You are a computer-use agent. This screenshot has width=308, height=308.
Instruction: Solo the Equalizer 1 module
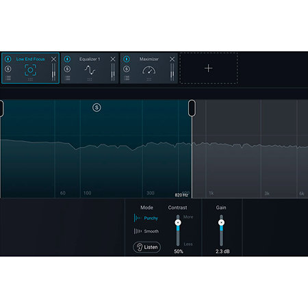[67, 69]
